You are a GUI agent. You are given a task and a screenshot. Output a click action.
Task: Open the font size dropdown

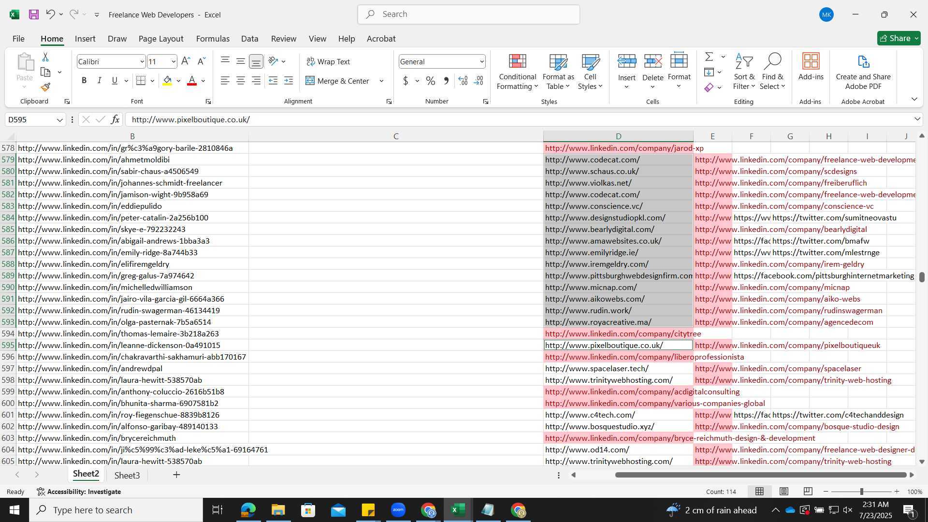tap(174, 61)
